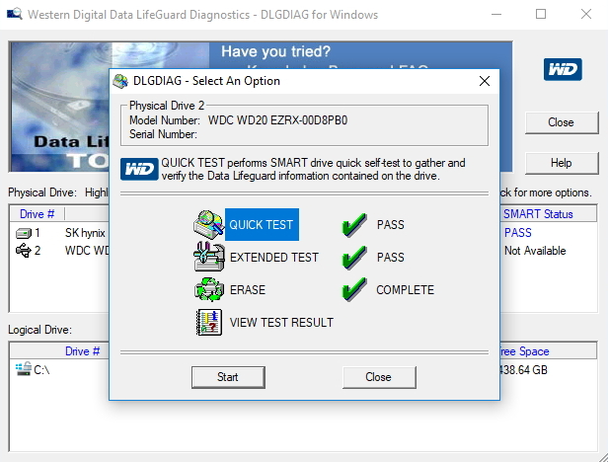608x462 pixels.
Task: Open Help in the main window
Action: coord(562,163)
